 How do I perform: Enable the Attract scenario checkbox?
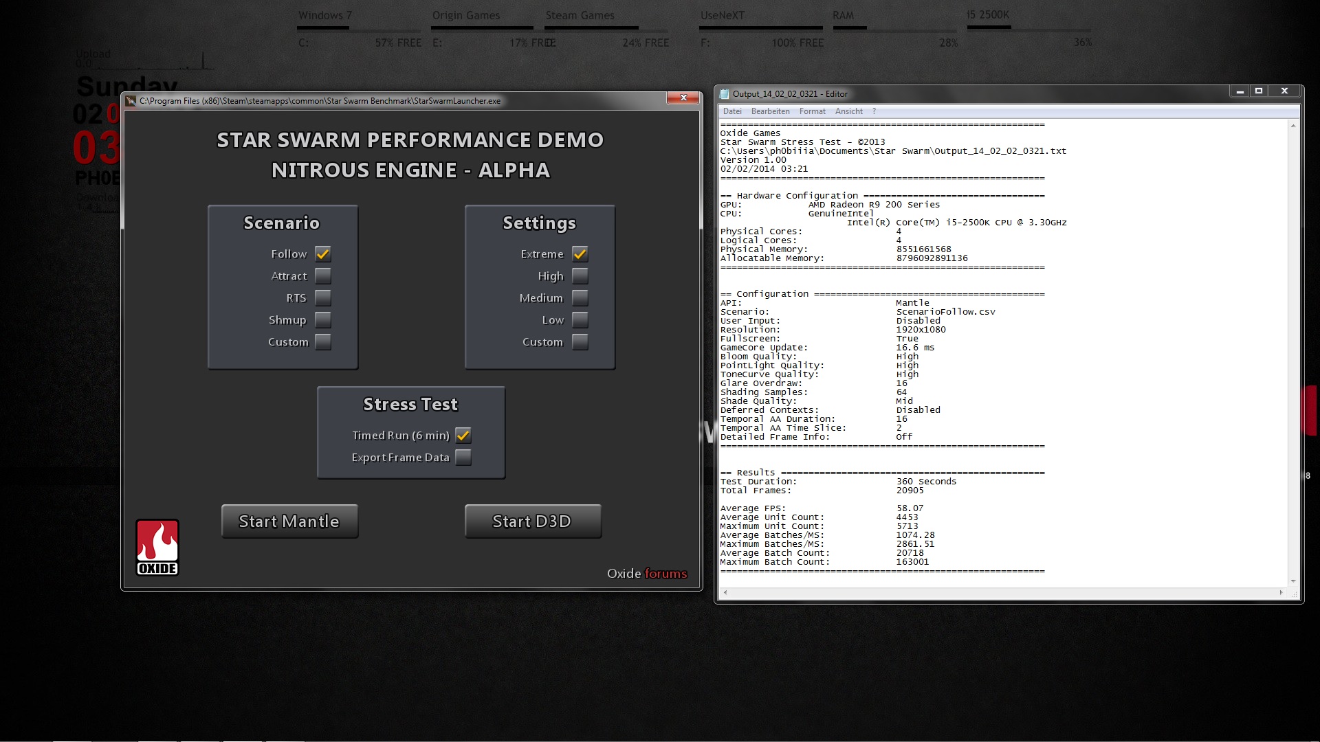(323, 276)
